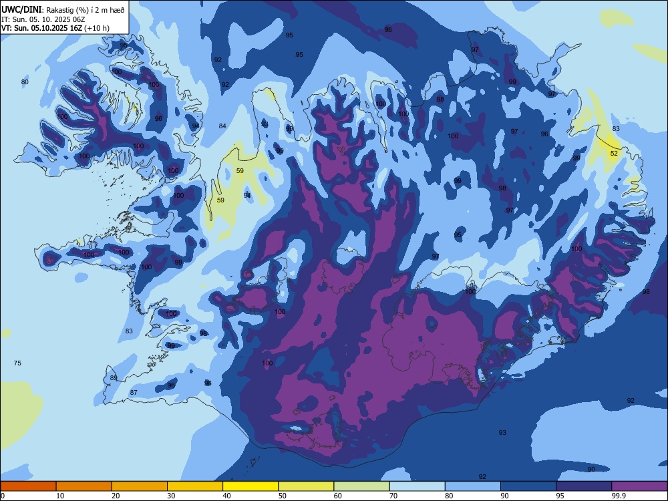Click the '(+10 h)' forecast offset text
The height and width of the screenshot is (501, 668).
(97, 28)
